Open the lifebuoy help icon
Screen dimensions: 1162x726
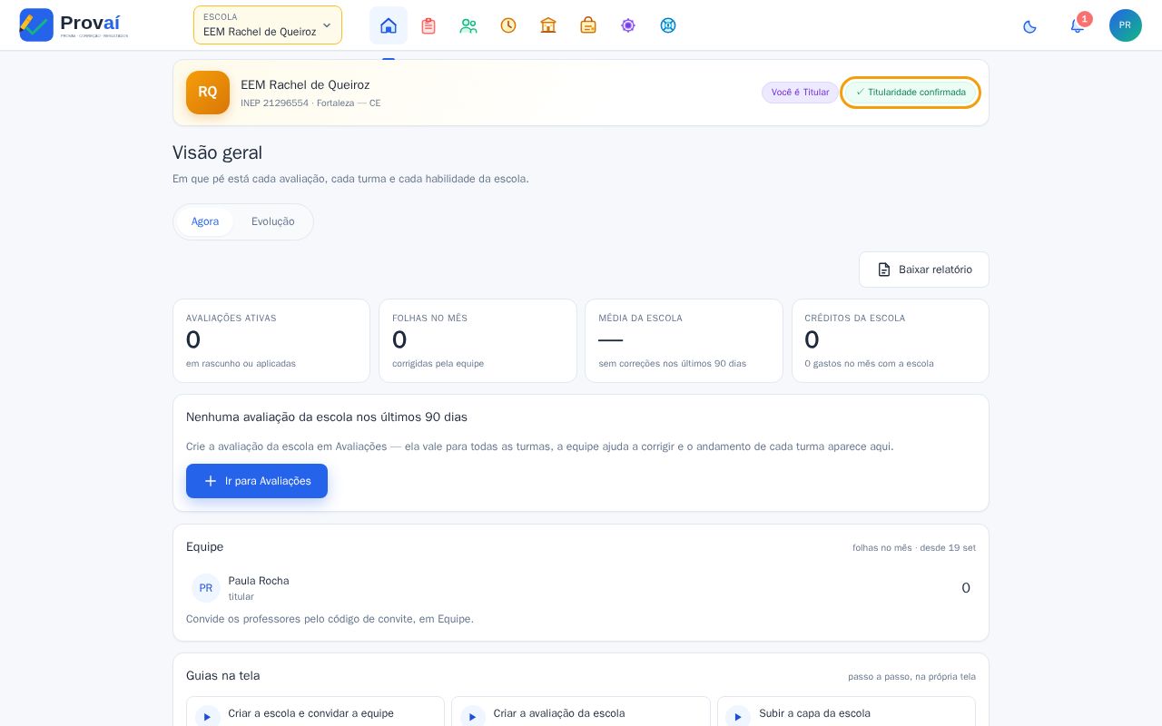668,25
